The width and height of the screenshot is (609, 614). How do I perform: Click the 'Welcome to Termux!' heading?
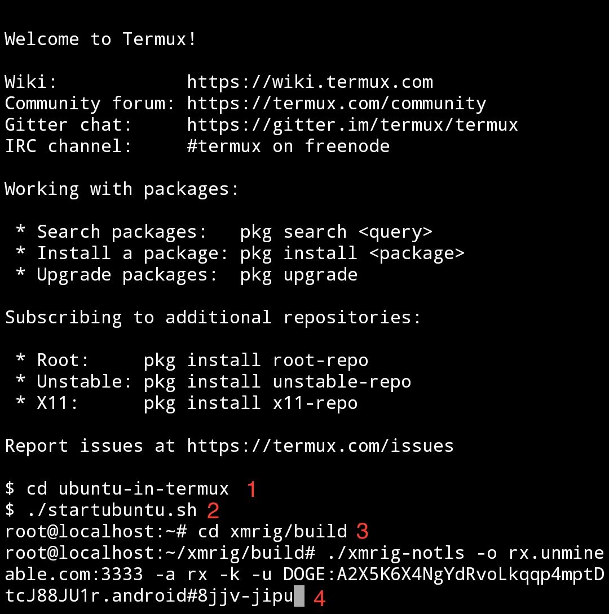coord(100,39)
